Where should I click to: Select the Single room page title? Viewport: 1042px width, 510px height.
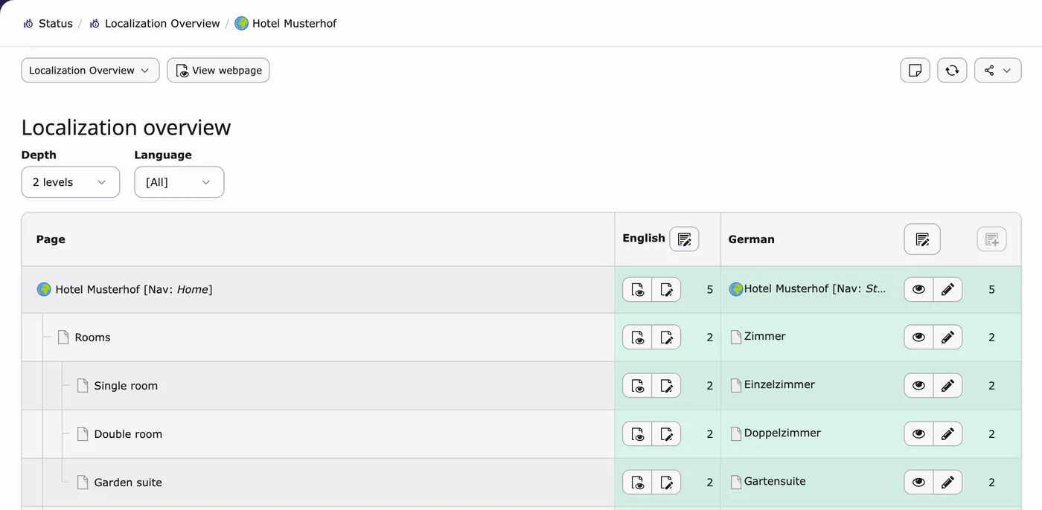point(126,386)
